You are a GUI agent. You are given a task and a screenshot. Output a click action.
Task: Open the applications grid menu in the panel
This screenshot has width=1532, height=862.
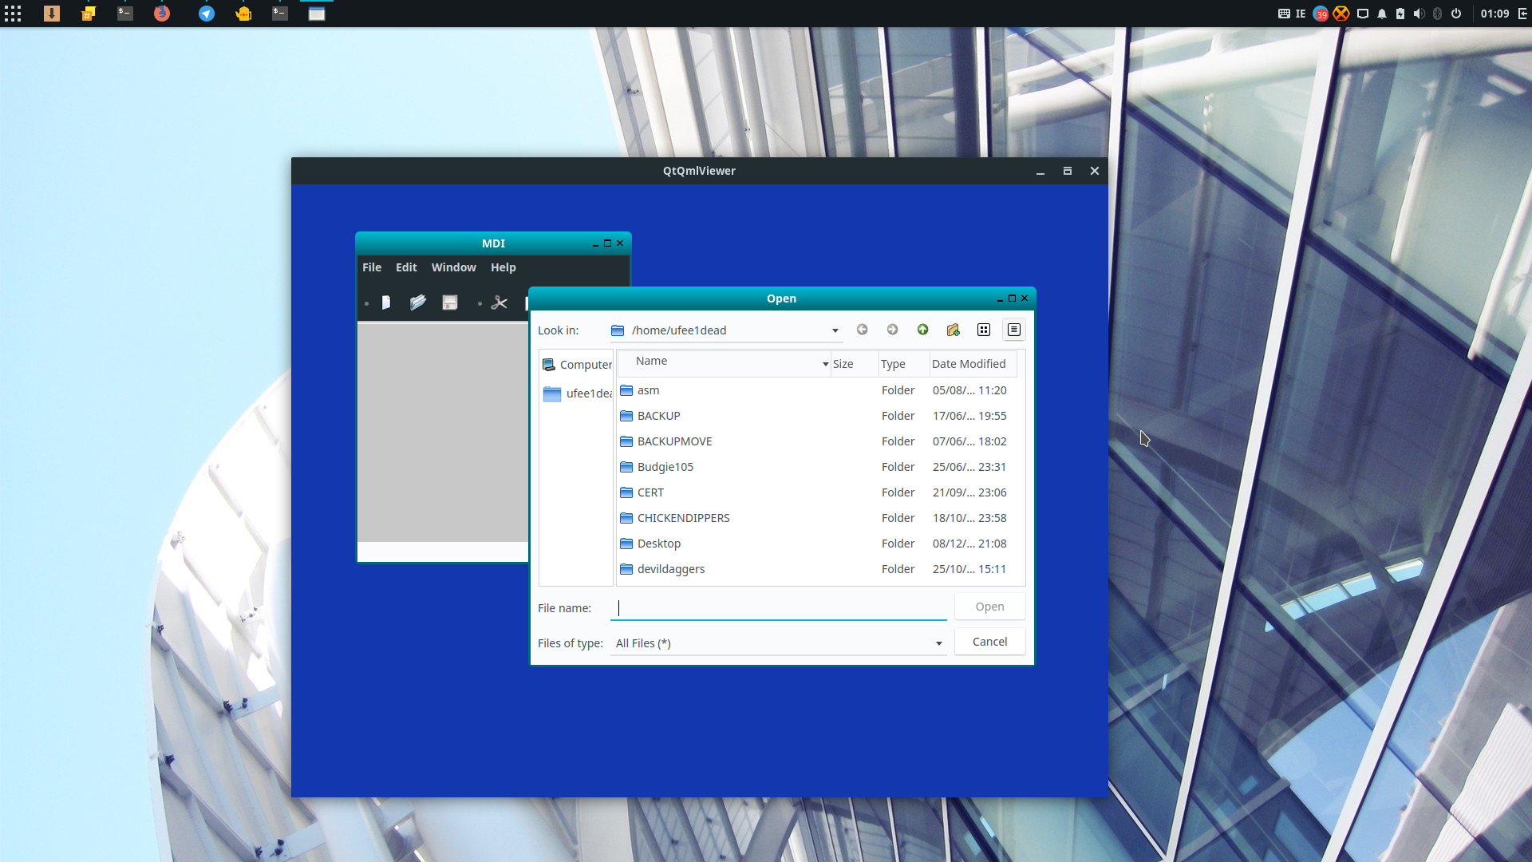click(x=13, y=14)
